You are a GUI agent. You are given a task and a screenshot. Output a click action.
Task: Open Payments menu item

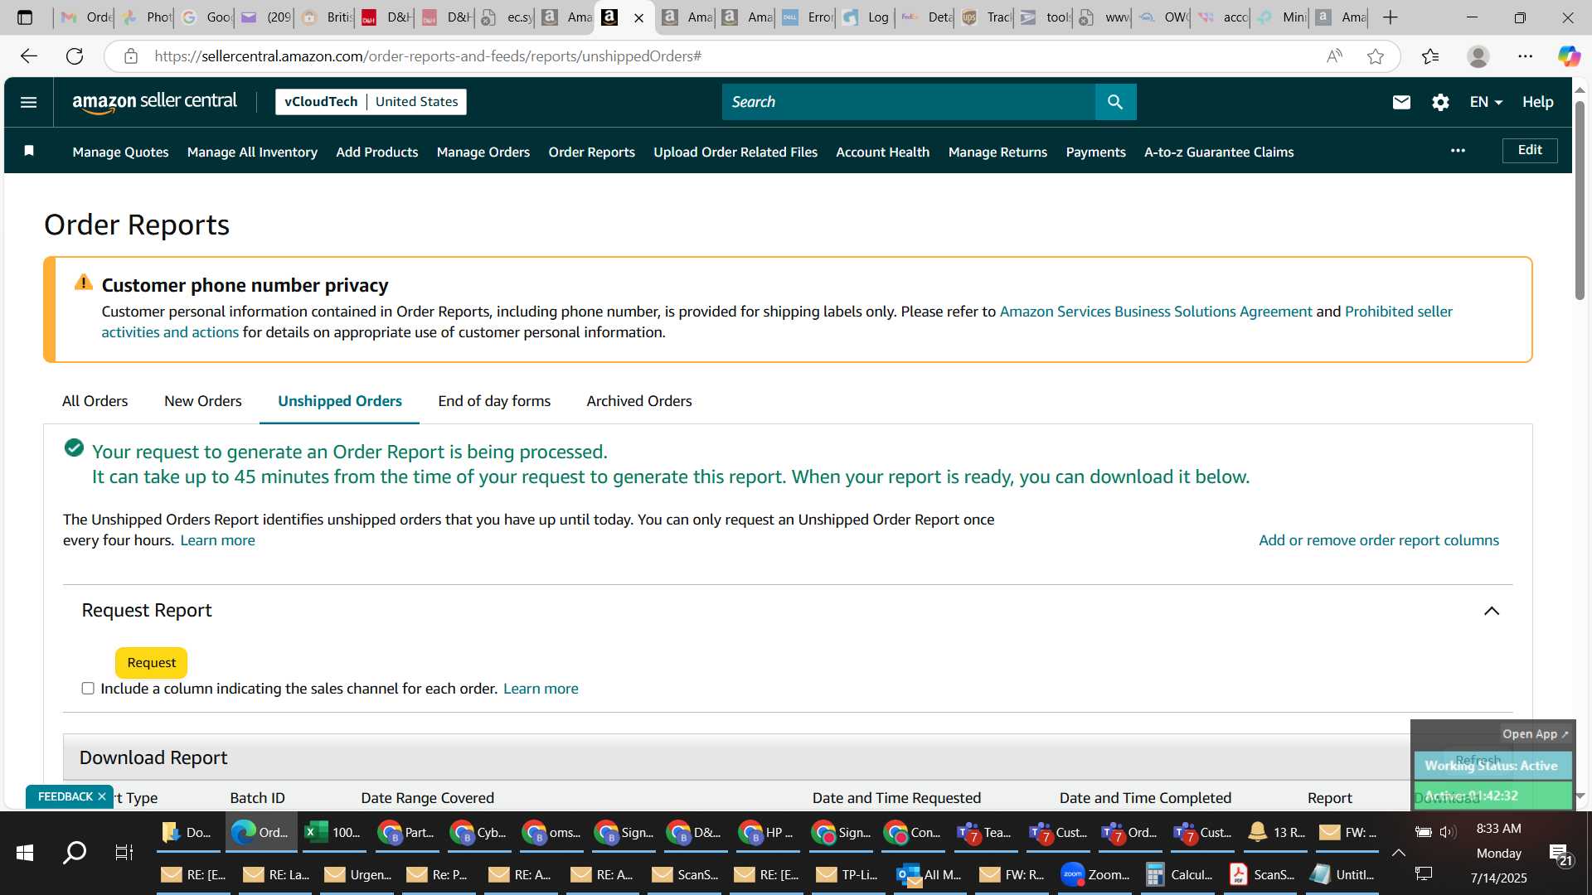(x=1096, y=152)
